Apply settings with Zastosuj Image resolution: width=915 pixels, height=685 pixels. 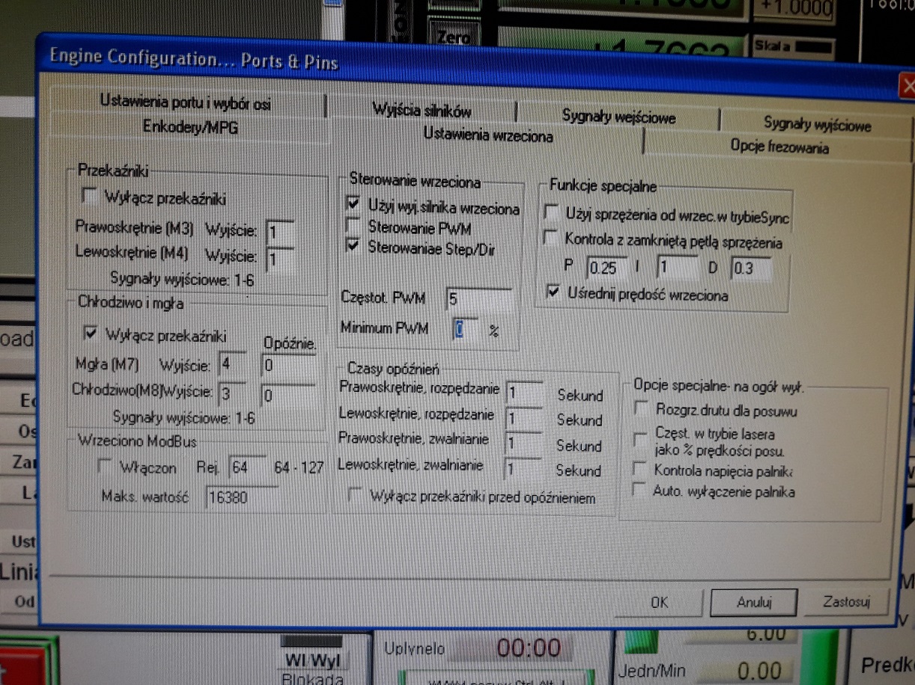845,600
